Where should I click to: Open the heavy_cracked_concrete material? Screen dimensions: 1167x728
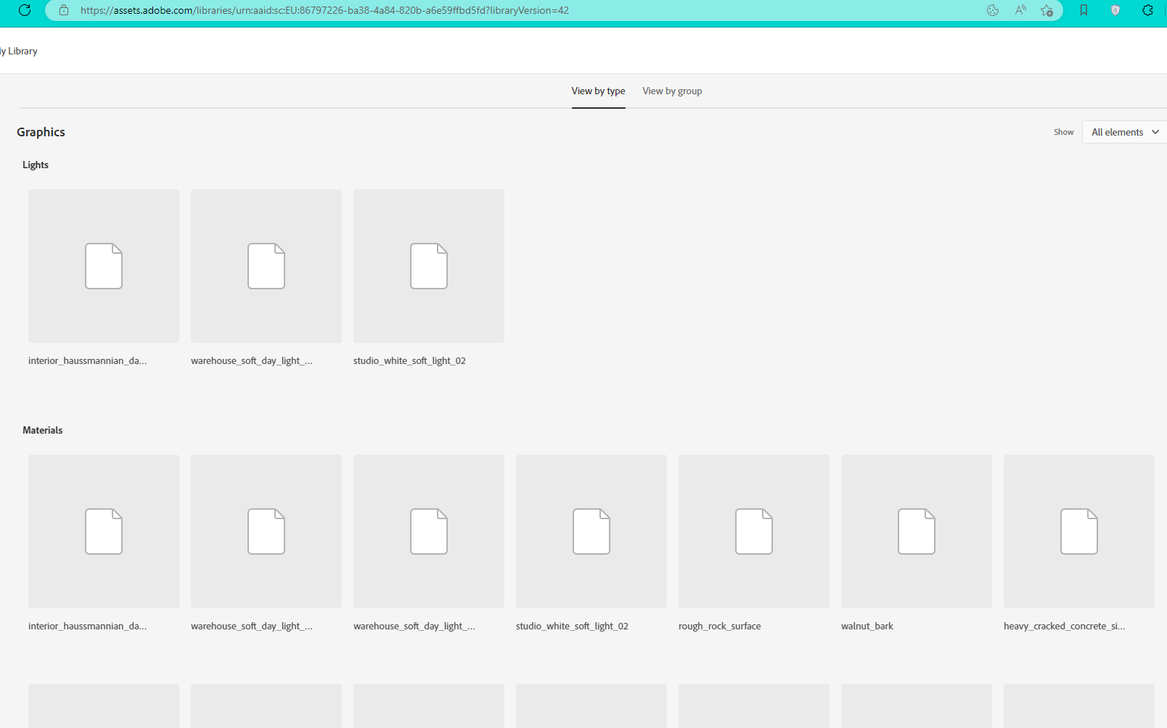[1078, 531]
